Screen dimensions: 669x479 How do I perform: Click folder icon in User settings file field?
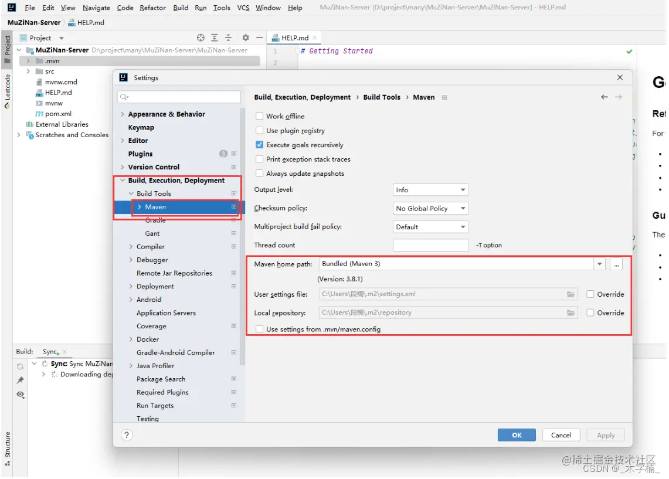570,294
